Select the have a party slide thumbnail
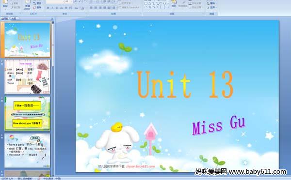The width and height of the screenshot is (291, 180). 27,150
